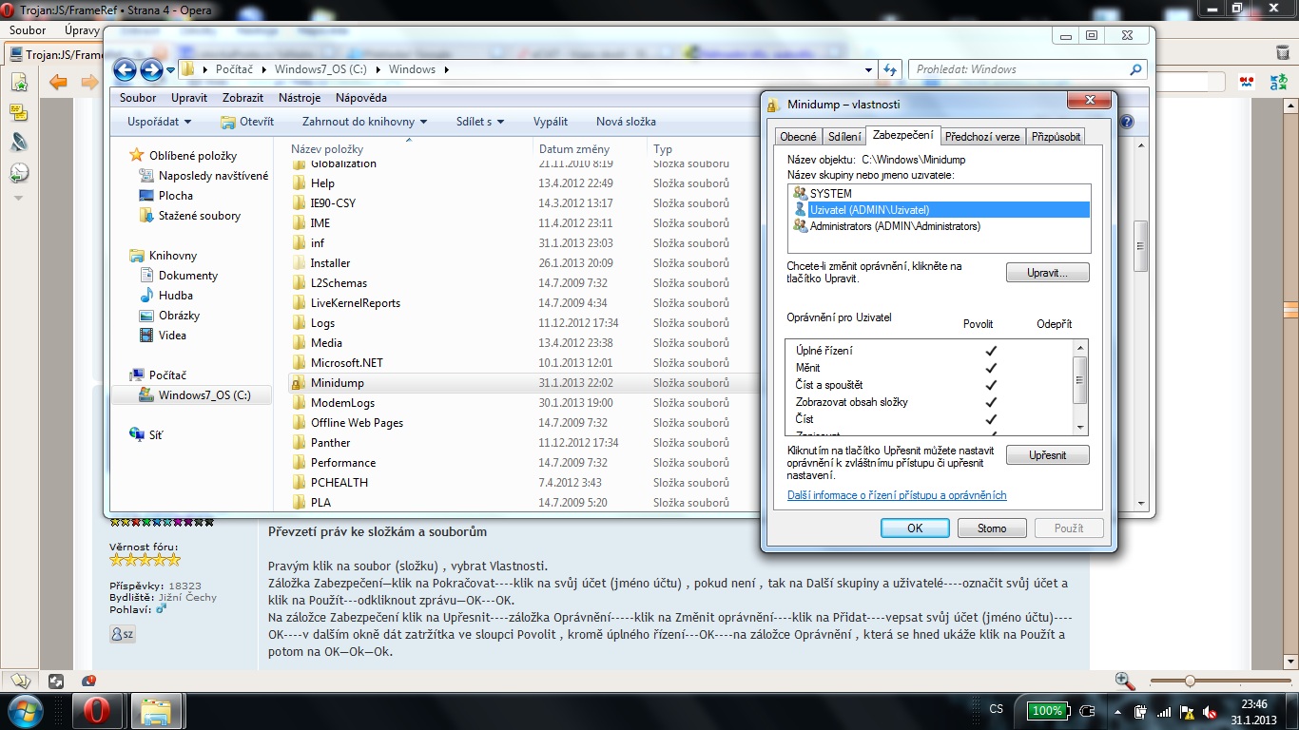Toggle the Opera panels button in status bar
Image resolution: width=1299 pixels, height=730 pixels.
coord(20,681)
